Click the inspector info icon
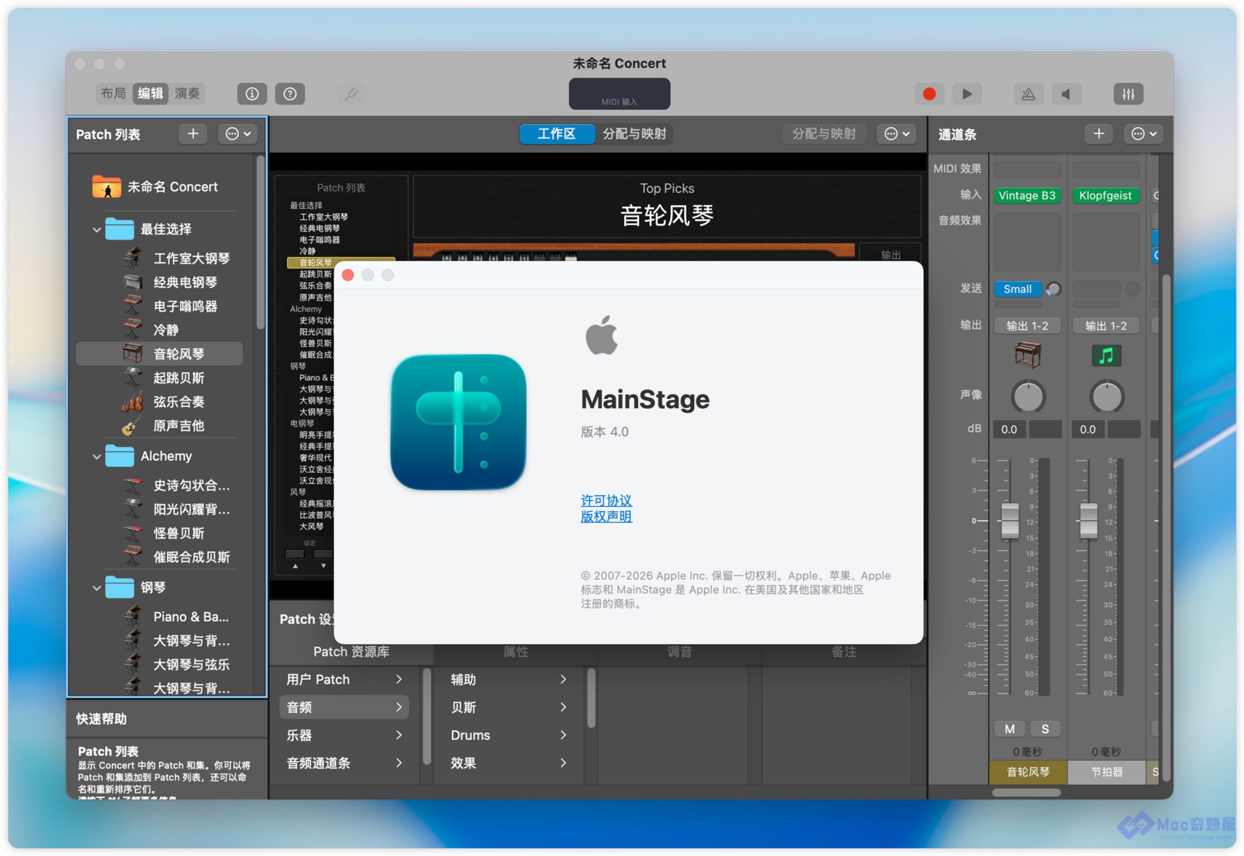1244x856 pixels. click(252, 94)
